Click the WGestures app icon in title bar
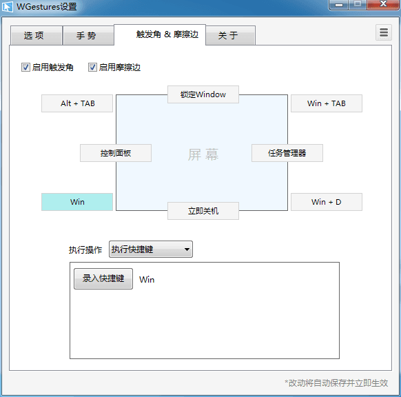The height and width of the screenshot is (397, 401). [8, 6]
